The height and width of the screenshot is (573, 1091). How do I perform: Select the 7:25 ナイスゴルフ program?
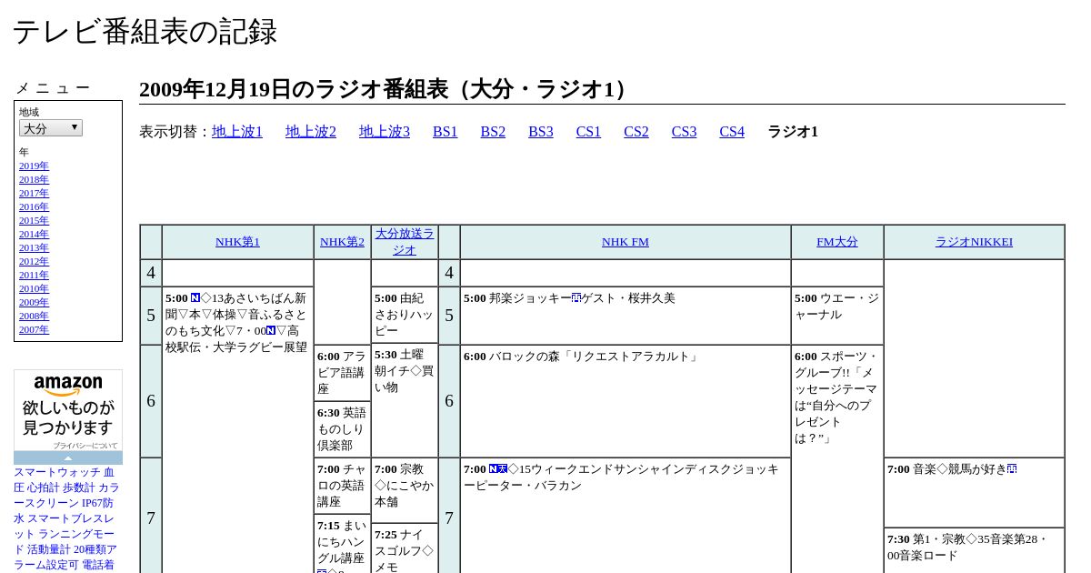[x=405, y=548]
